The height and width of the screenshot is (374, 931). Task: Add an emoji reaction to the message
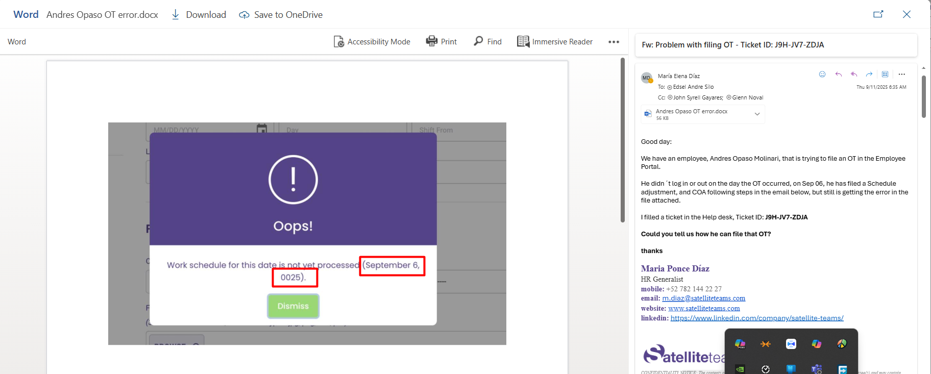pyautogui.click(x=822, y=74)
